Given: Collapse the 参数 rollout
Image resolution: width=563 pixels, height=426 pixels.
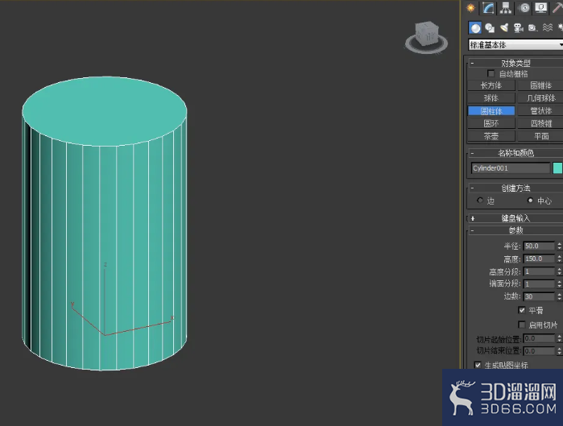Looking at the screenshot, I should pyautogui.click(x=515, y=230).
